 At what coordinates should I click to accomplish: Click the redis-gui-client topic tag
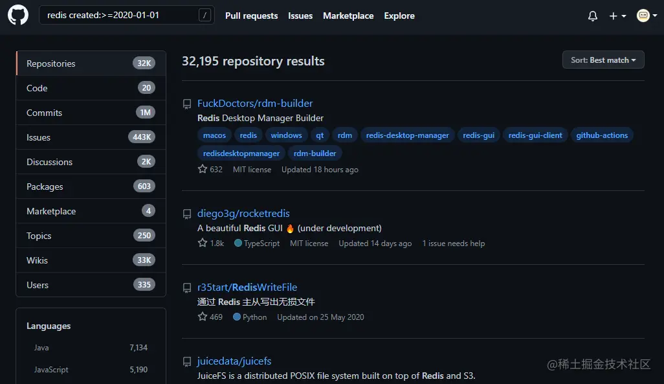tap(535, 135)
